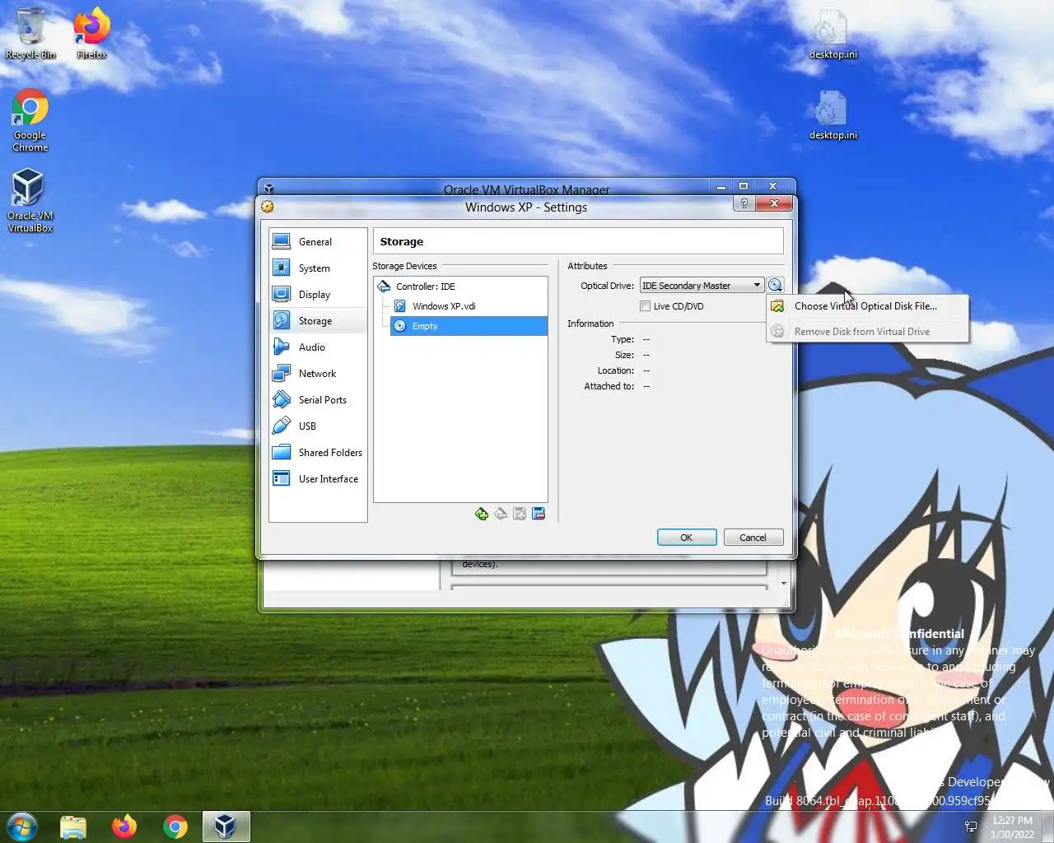The height and width of the screenshot is (843, 1054).
Task: Open the Optical Drive IDE Secondary Master dropdown
Action: coord(702,286)
